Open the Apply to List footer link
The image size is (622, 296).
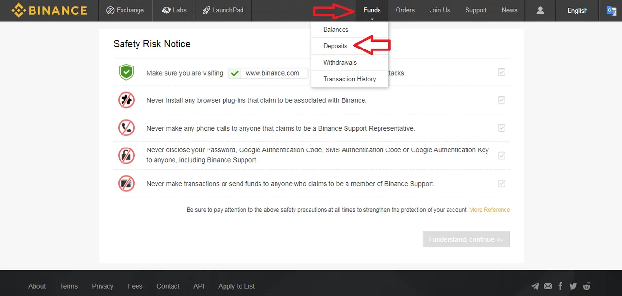(x=236, y=286)
